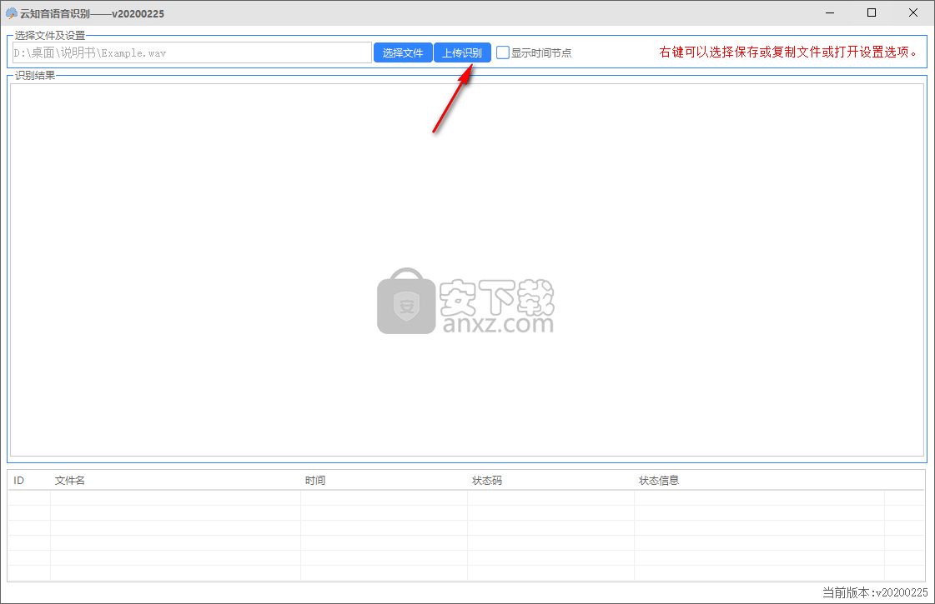Enable the 显示时间节点 checkbox
This screenshot has width=935, height=604.
pyautogui.click(x=503, y=53)
